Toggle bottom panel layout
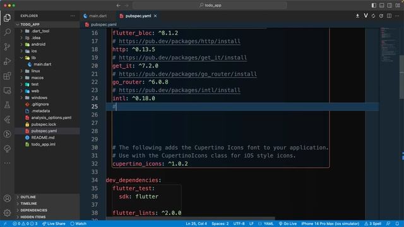Viewport: 404px width, 227px height. pyautogui.click(x=382, y=6)
